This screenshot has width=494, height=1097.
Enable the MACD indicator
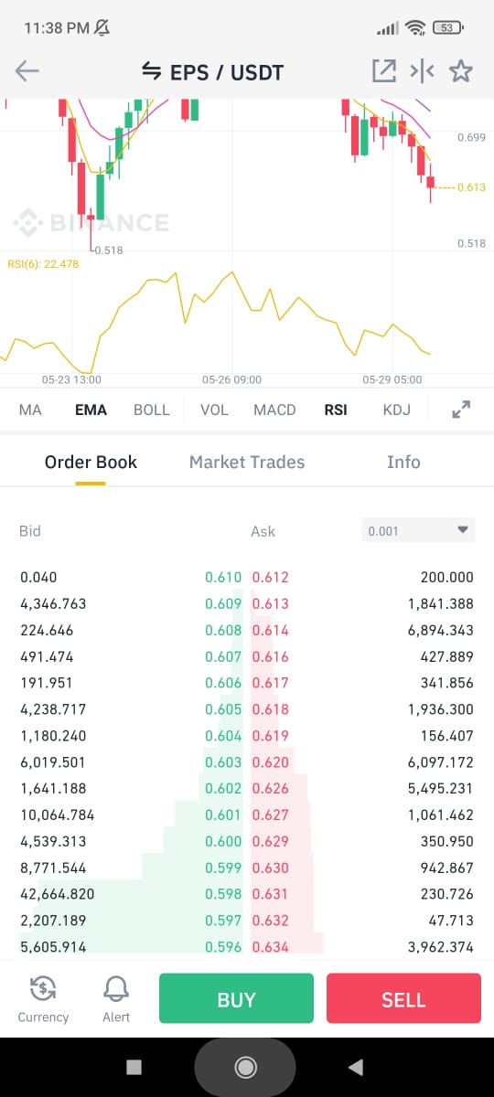tap(274, 410)
